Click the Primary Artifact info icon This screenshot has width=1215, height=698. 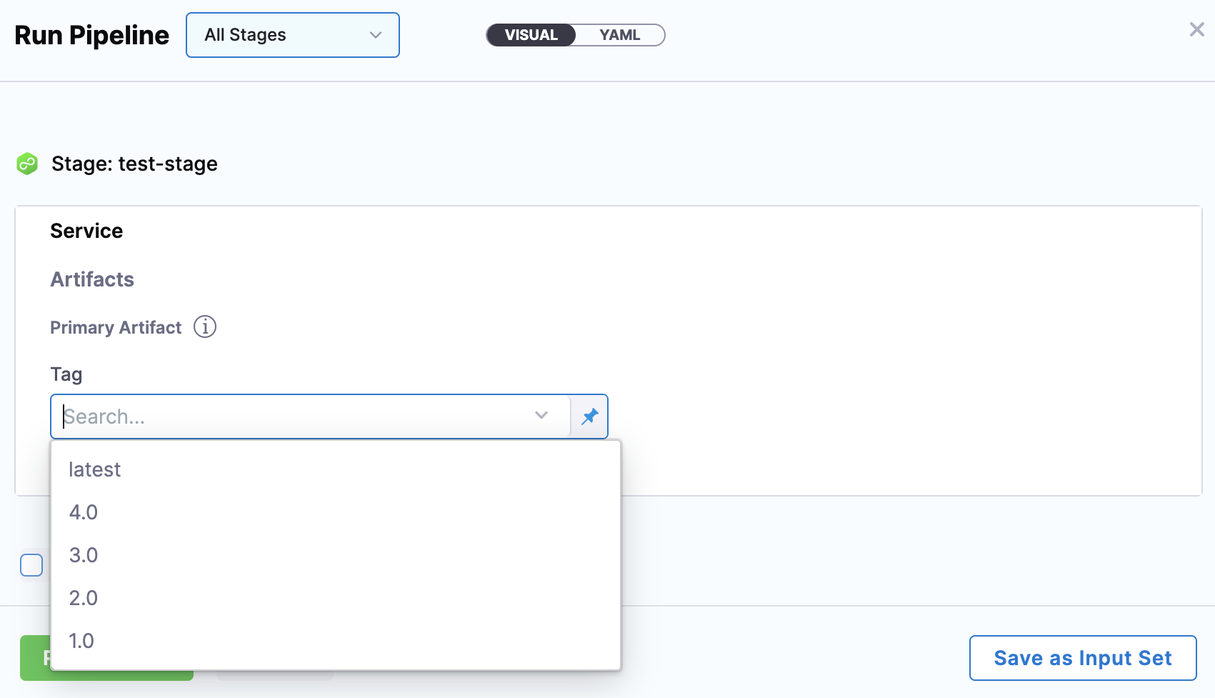tap(205, 327)
